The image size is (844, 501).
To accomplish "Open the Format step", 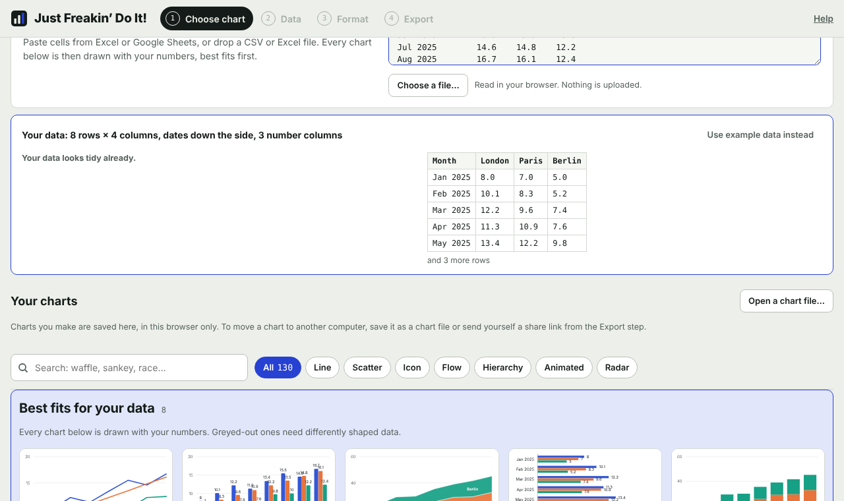I will (343, 18).
